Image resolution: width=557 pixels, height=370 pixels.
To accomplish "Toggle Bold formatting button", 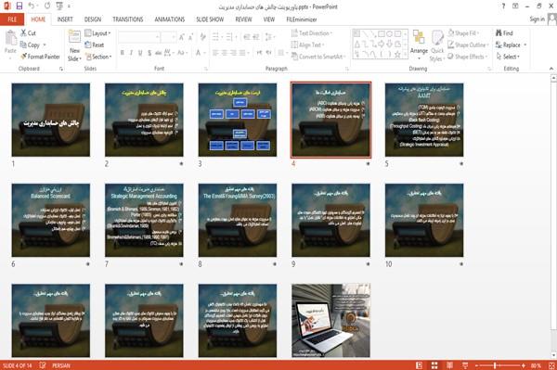I will coord(123,53).
